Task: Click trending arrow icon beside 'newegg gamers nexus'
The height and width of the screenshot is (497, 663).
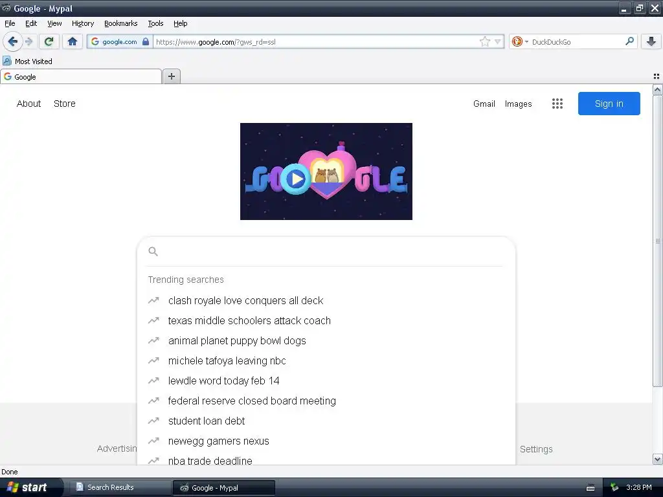Action: coord(153,441)
